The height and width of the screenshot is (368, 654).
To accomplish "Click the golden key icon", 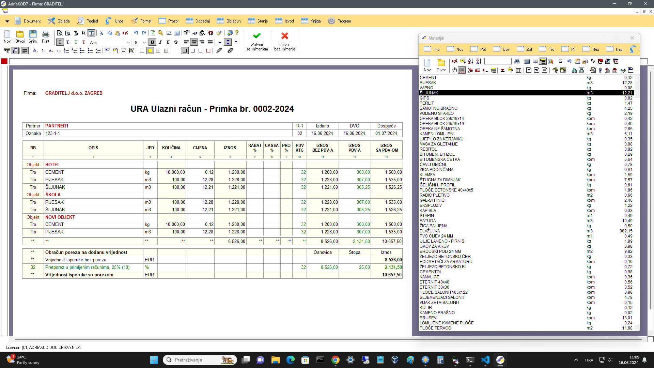I will point(160,33).
